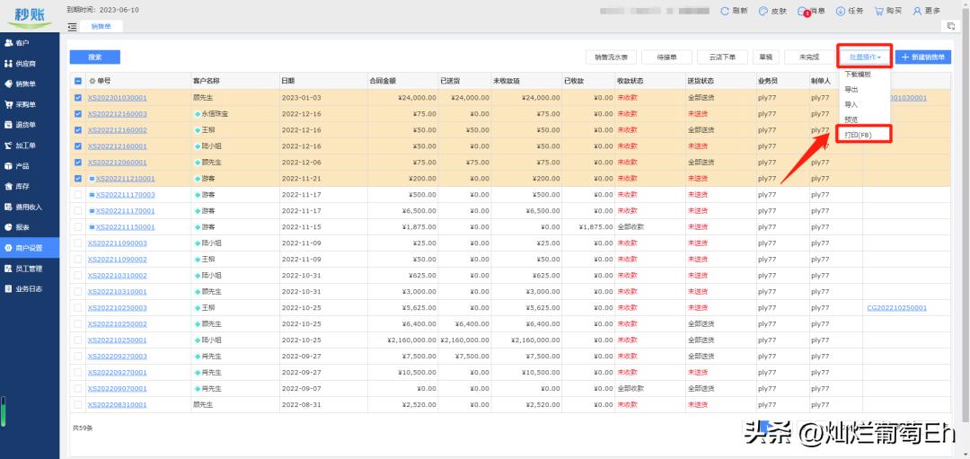Open 采购单 in the left sidebar
Screen dimensions: 970x459
[26, 105]
